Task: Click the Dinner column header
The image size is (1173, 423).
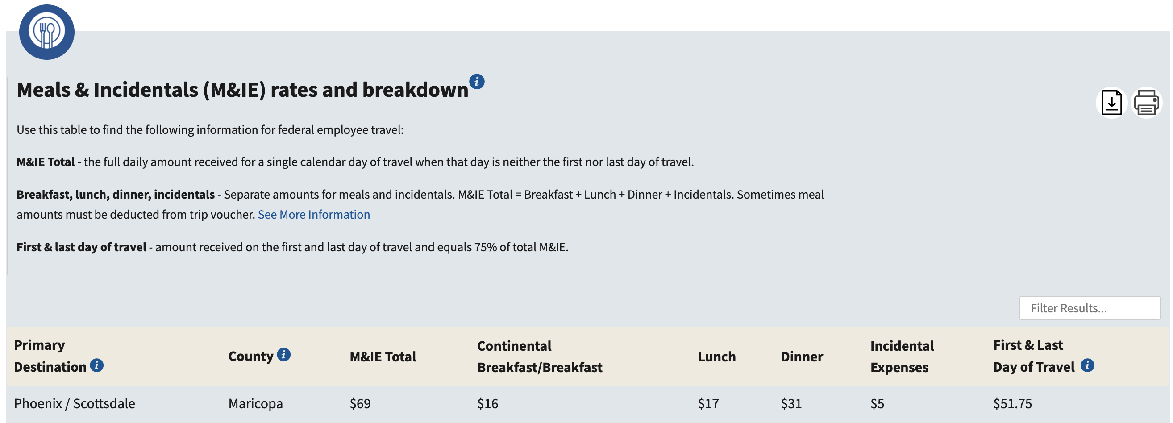Action: (x=802, y=357)
